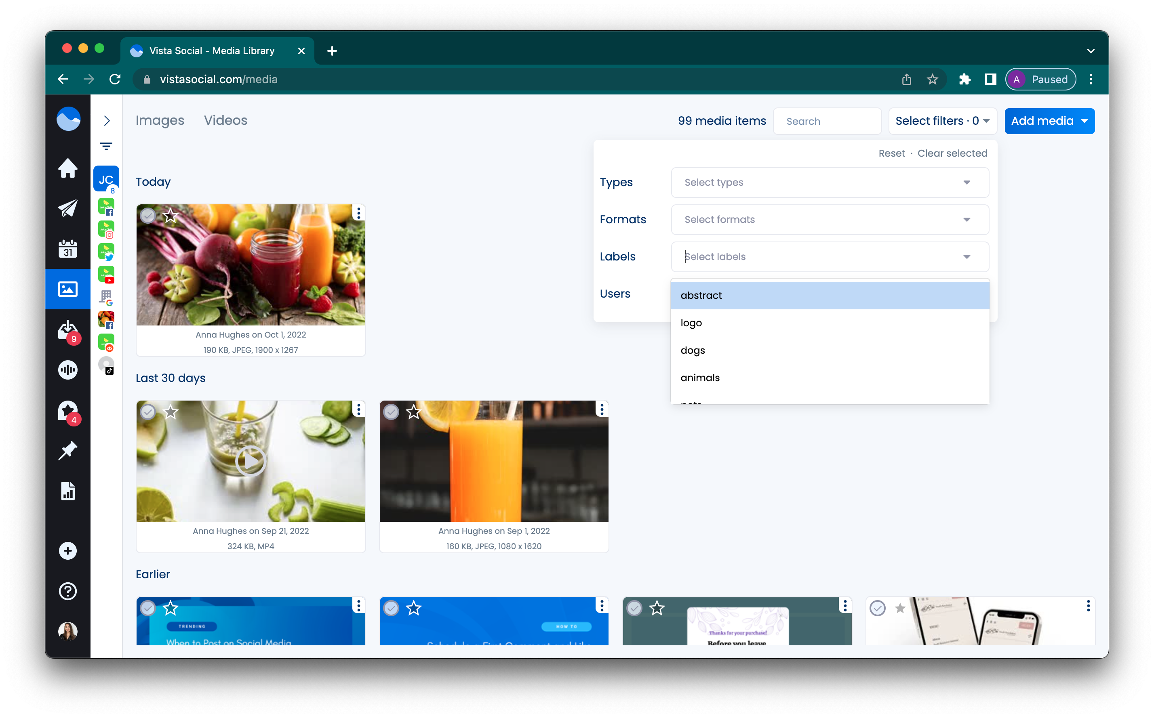Click the Paused profile button
1154x718 pixels.
click(x=1040, y=79)
